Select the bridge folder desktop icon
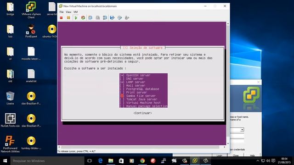This screenshot has width=294, height=165. [x=10, y=9]
